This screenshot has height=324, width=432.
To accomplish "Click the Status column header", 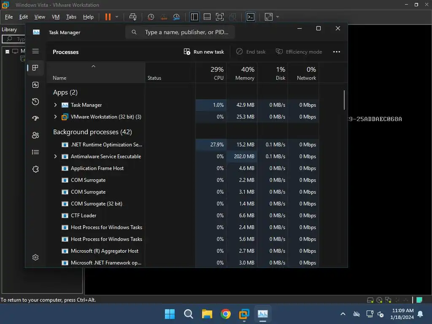I will coord(170,73).
